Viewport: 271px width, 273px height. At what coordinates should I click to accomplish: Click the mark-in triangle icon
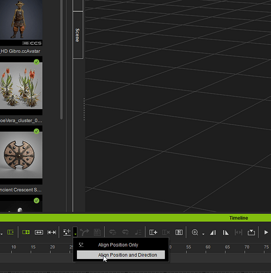point(213,233)
